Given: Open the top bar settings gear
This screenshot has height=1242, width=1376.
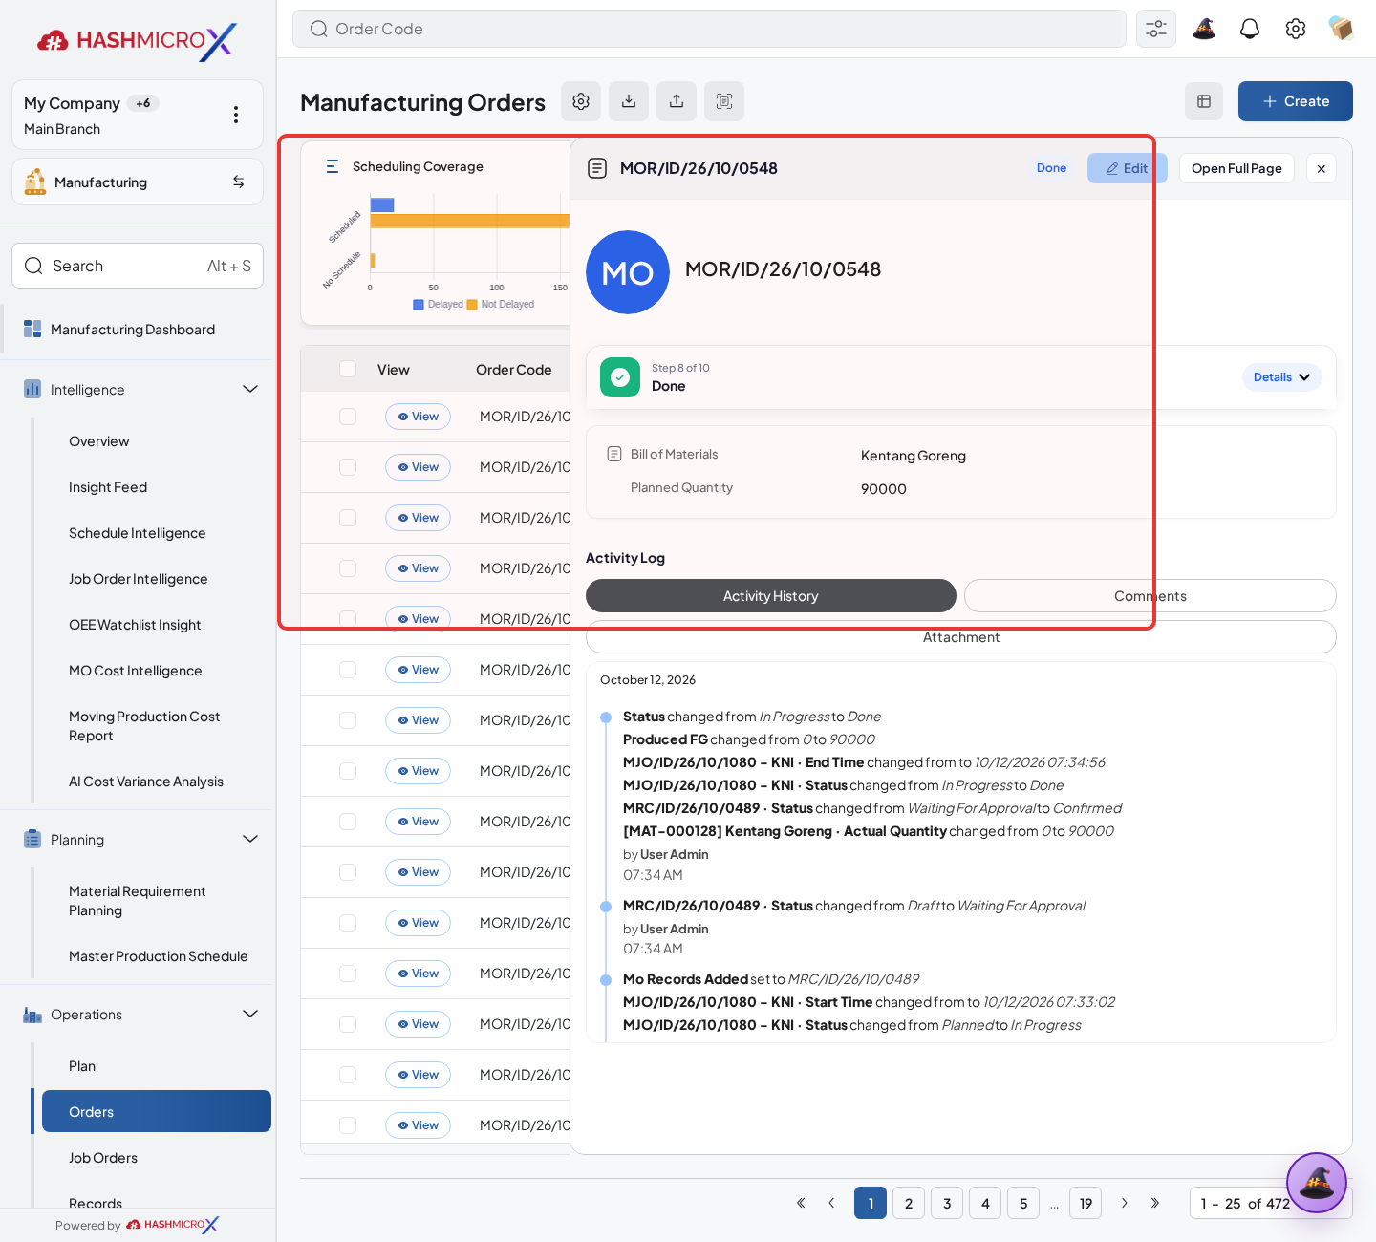Looking at the screenshot, I should [x=1296, y=29].
